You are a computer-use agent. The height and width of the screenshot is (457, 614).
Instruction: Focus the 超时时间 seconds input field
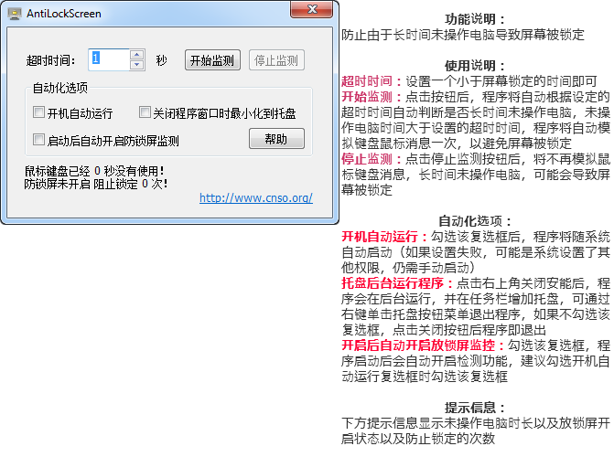pyautogui.click(x=109, y=59)
